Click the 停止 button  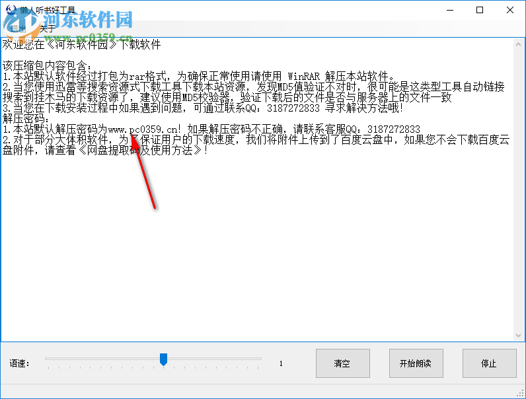pos(489,363)
